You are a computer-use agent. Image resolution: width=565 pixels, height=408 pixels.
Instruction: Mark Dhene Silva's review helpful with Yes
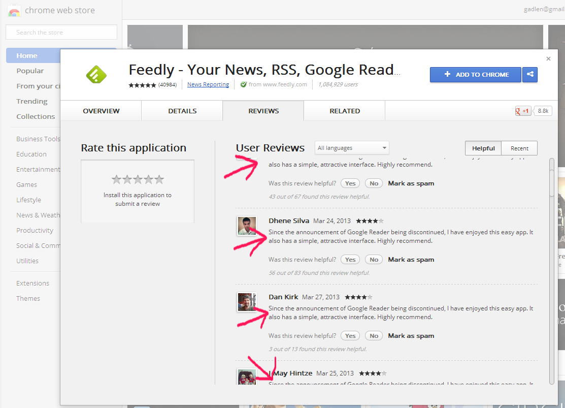(350, 260)
